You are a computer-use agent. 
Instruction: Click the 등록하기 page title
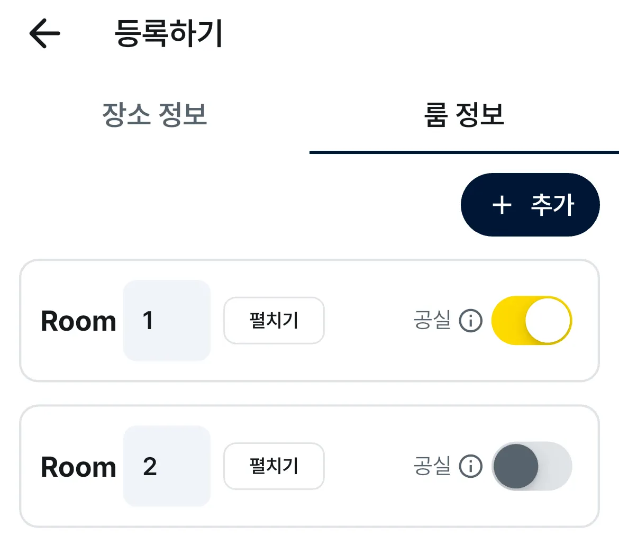pyautogui.click(x=169, y=34)
